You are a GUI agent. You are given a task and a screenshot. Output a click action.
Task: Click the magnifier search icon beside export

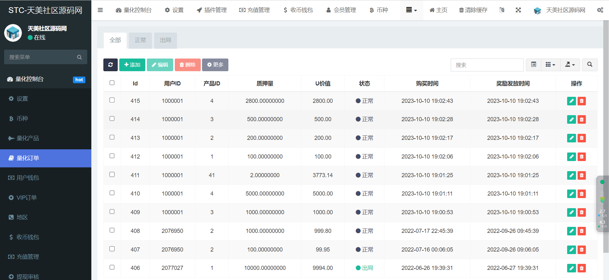click(590, 65)
